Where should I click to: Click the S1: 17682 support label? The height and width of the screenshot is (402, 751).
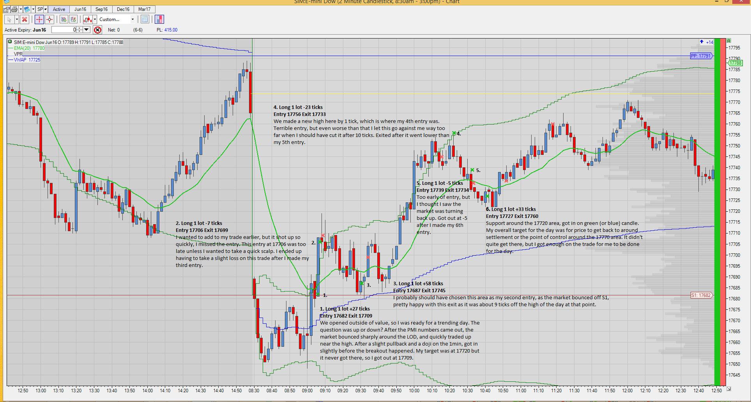[701, 295]
